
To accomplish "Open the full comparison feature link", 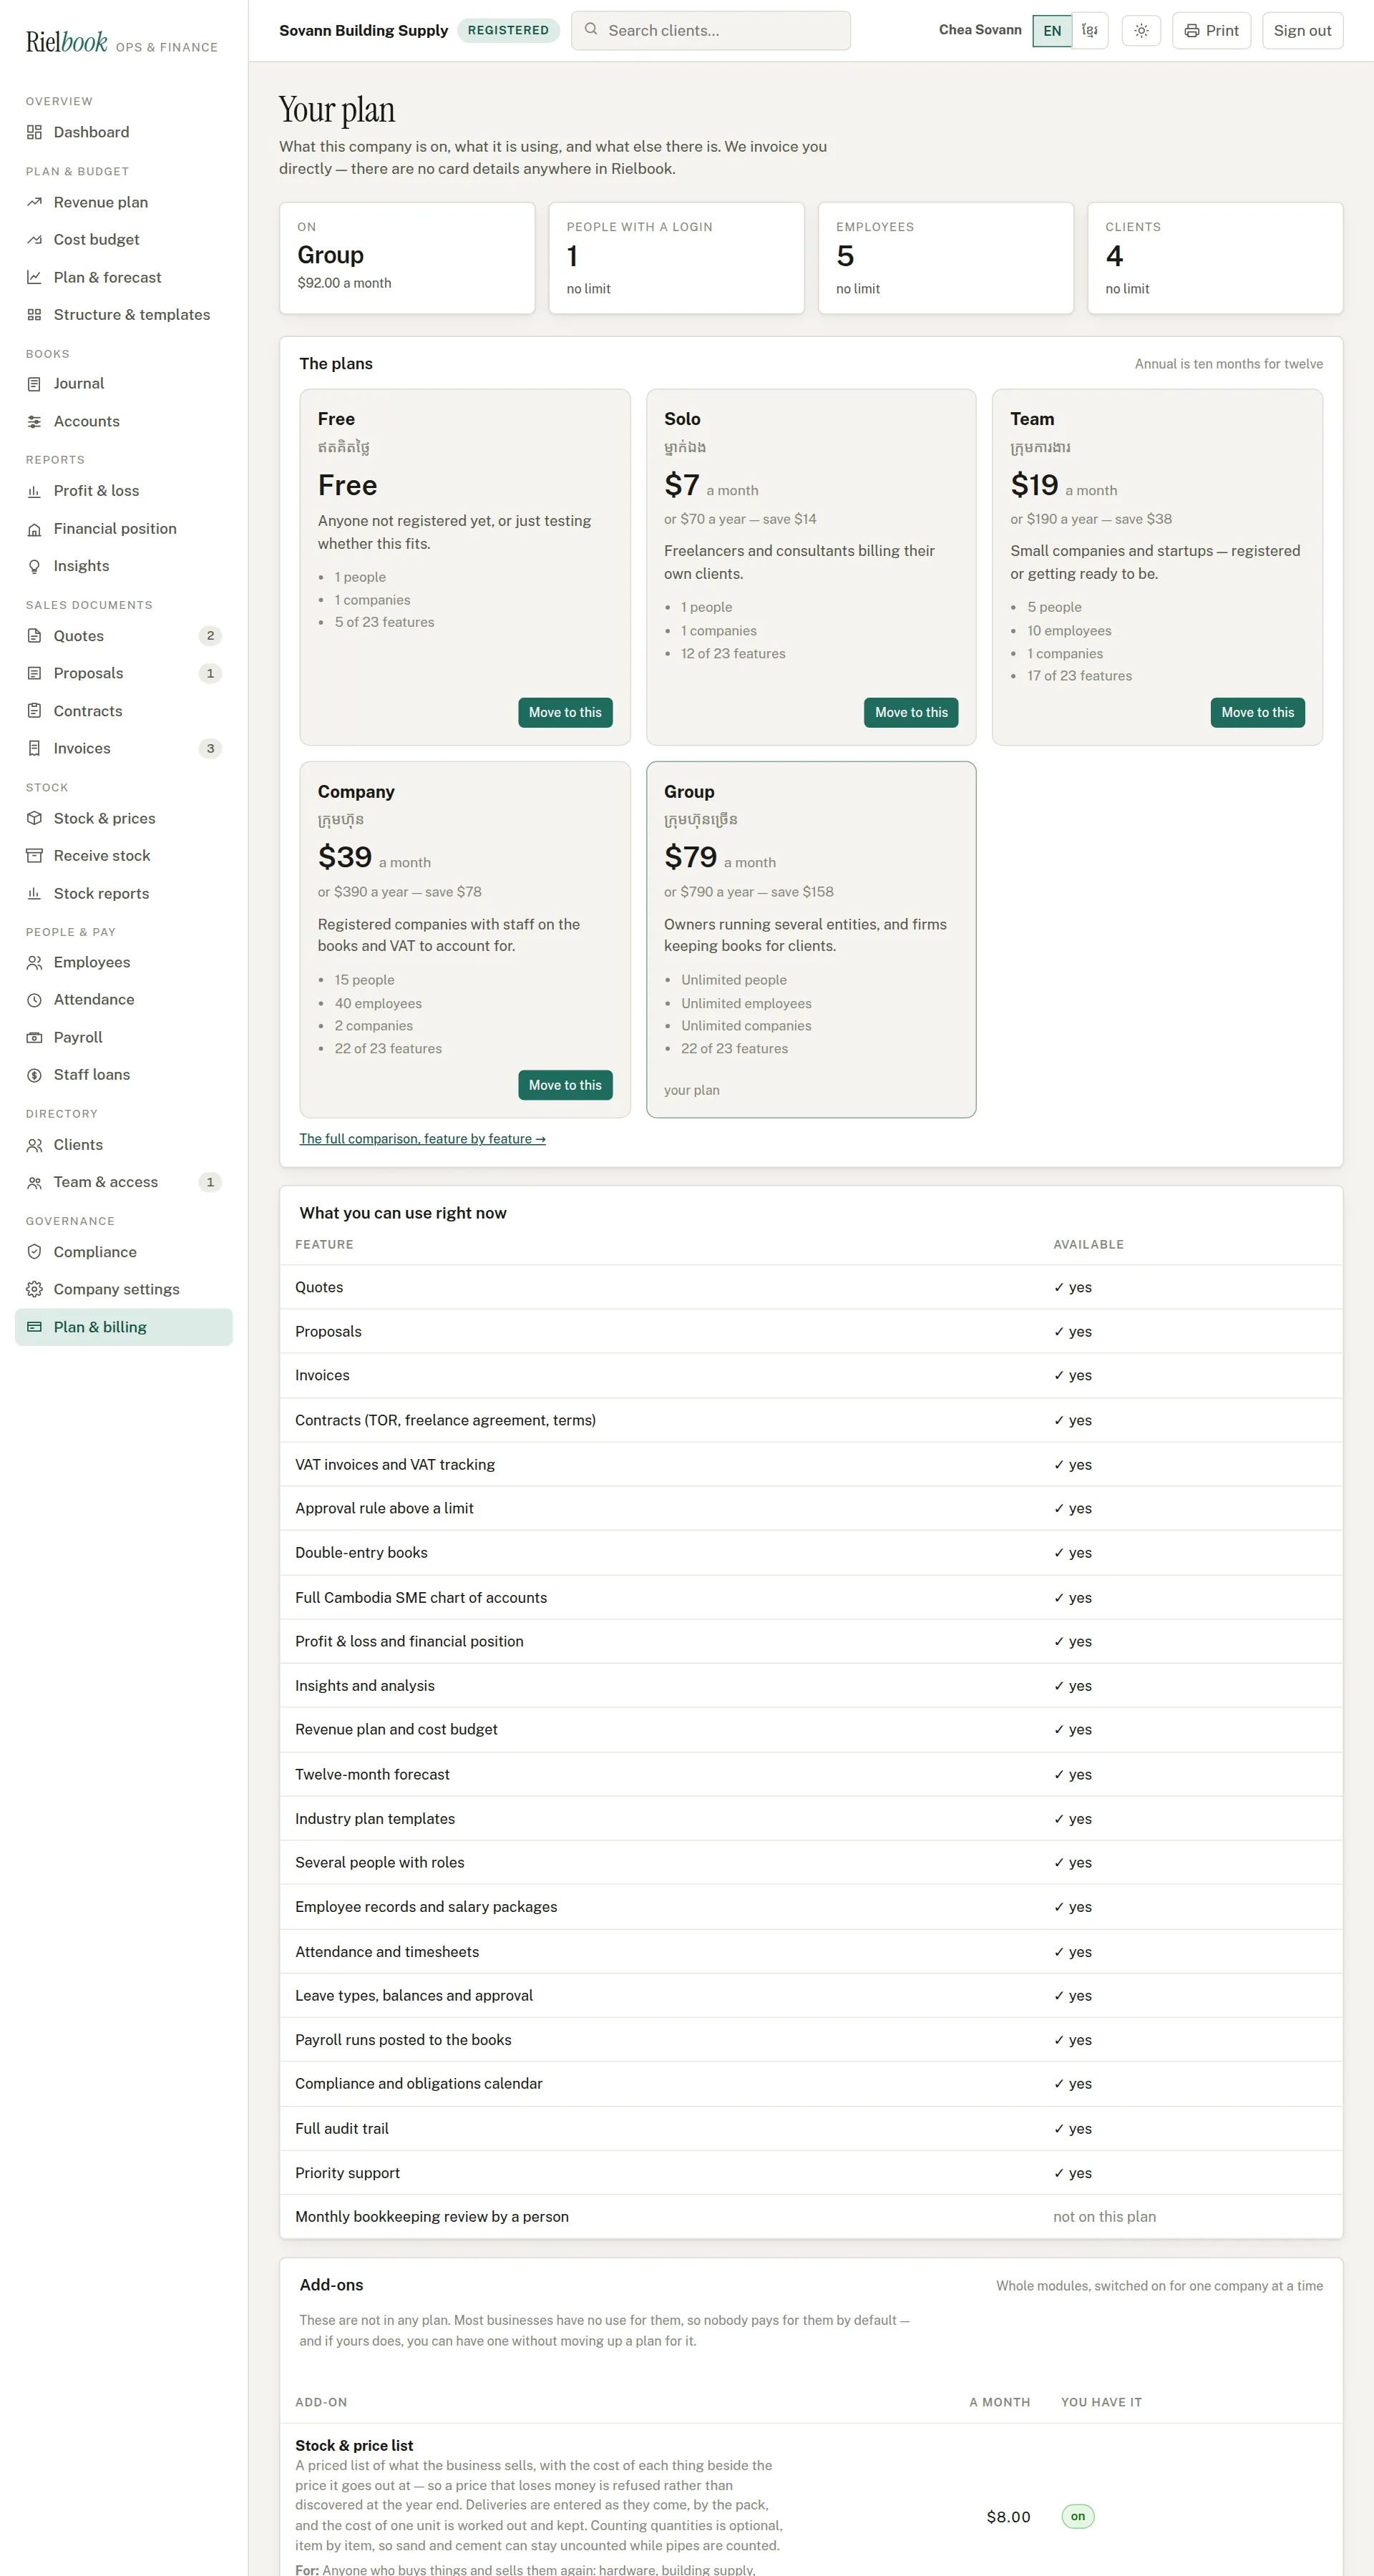I will [x=422, y=1139].
